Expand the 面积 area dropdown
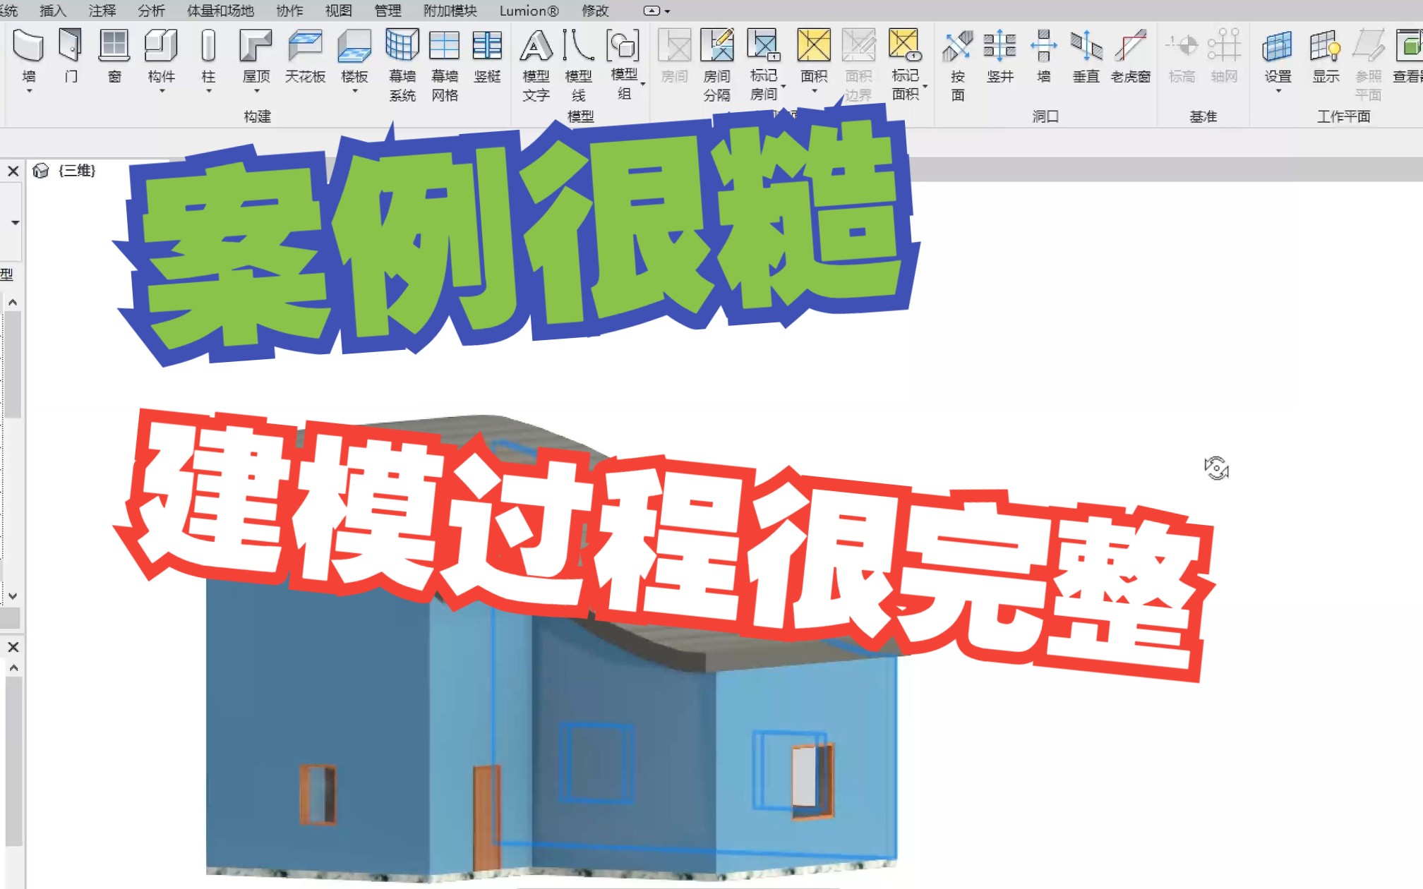 click(x=814, y=91)
